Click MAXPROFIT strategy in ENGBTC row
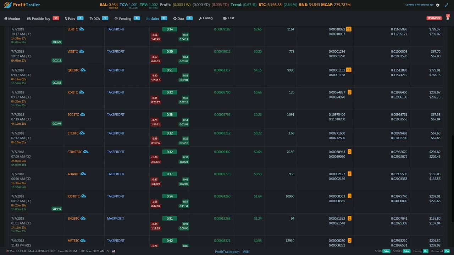This screenshot has height=255, width=454. pyautogui.click(x=116, y=219)
